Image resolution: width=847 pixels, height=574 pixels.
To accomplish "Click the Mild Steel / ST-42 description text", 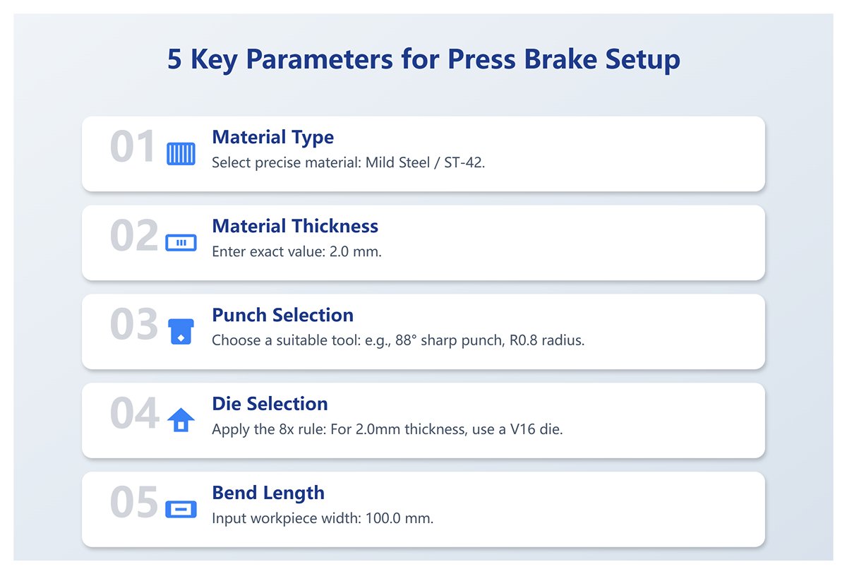I will [349, 162].
